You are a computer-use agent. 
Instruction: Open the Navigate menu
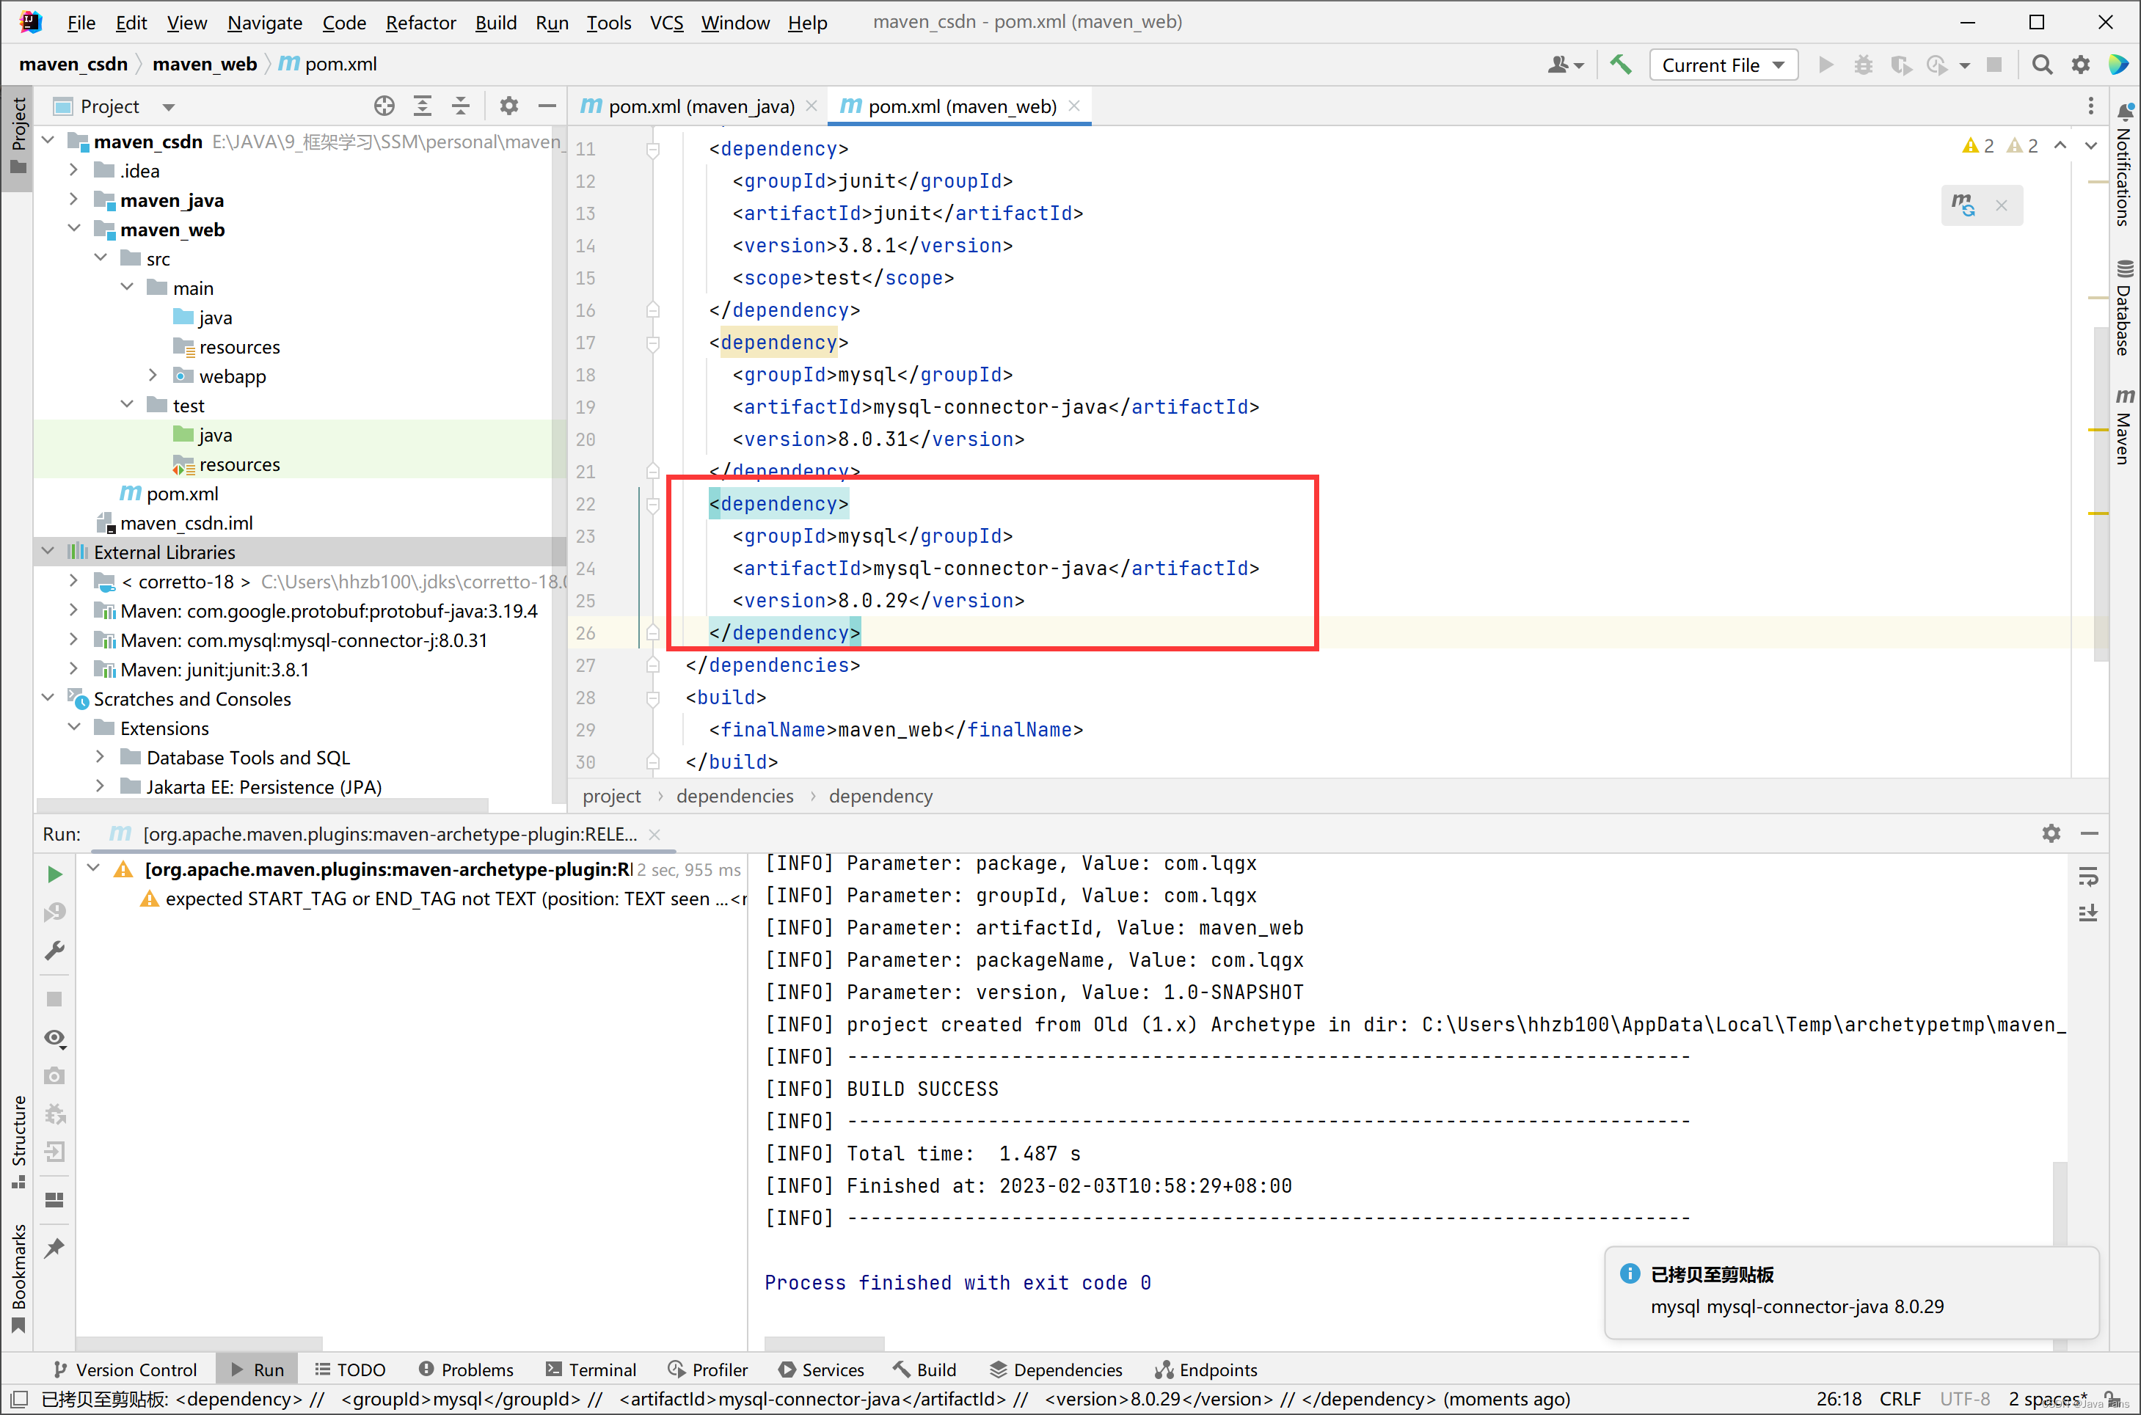click(x=264, y=23)
